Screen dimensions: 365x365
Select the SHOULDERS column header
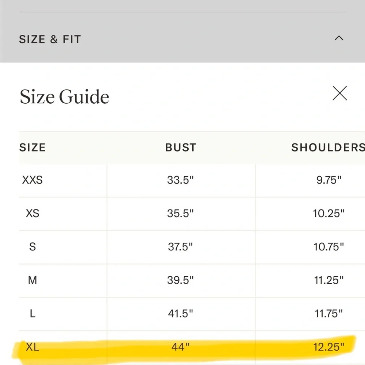[328, 147]
